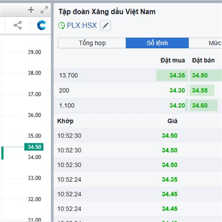Click the Đặt bán column header
The width and height of the screenshot is (222, 222).
coord(203,60)
